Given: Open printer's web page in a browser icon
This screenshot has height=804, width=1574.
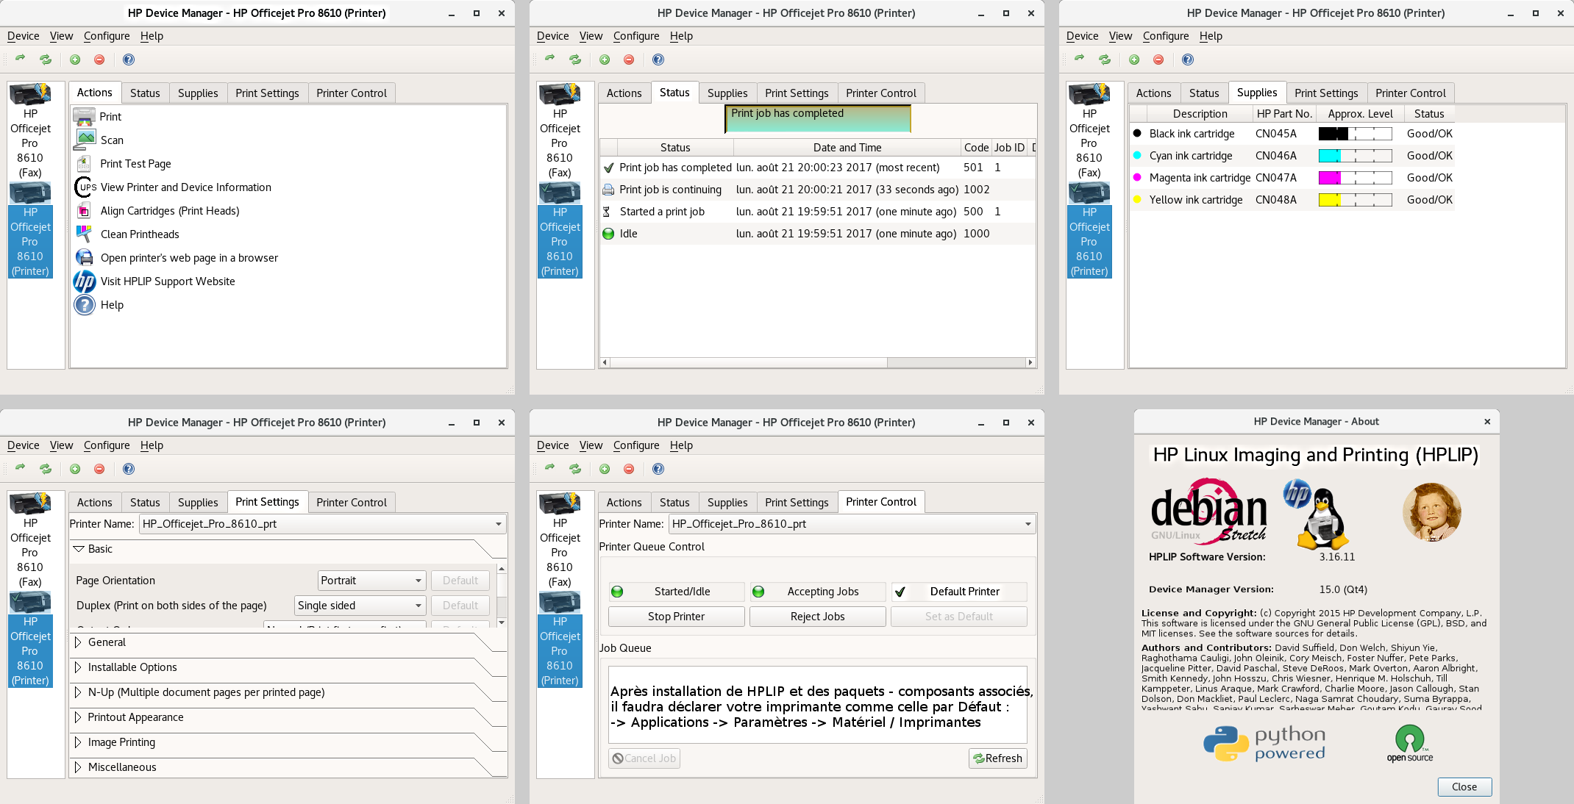Looking at the screenshot, I should [85, 258].
